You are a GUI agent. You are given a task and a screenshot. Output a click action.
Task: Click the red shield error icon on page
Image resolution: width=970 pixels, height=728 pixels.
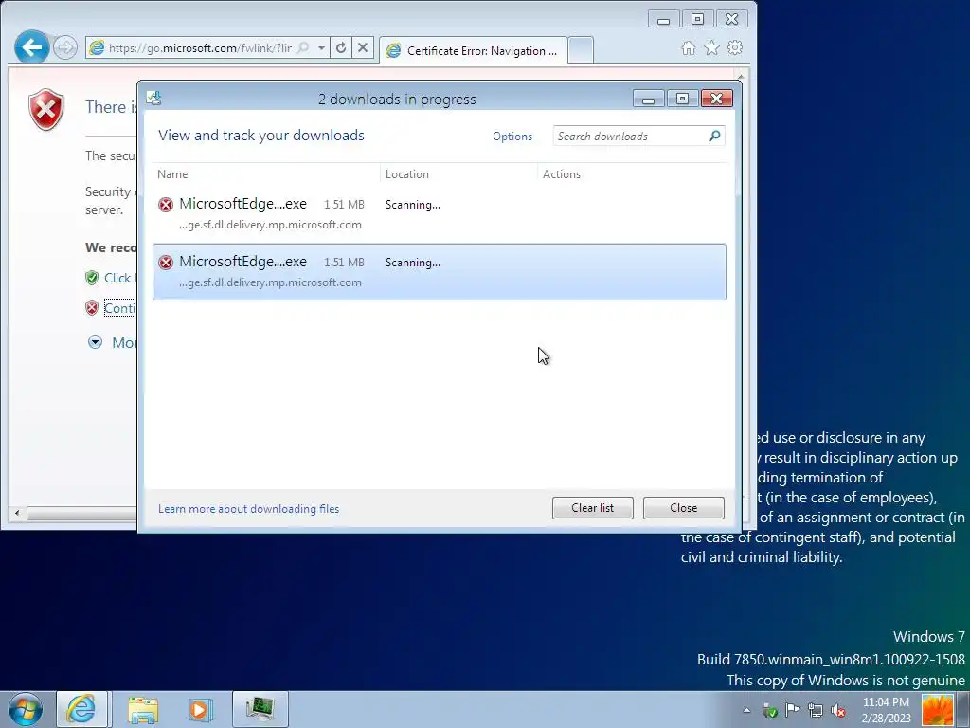coord(46,109)
